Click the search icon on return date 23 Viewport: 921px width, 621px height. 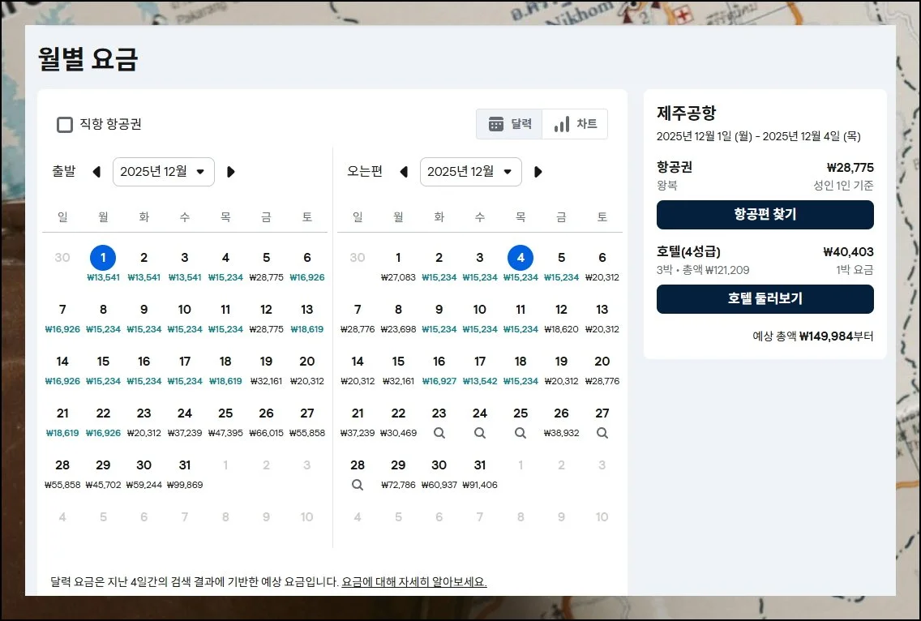pos(439,433)
